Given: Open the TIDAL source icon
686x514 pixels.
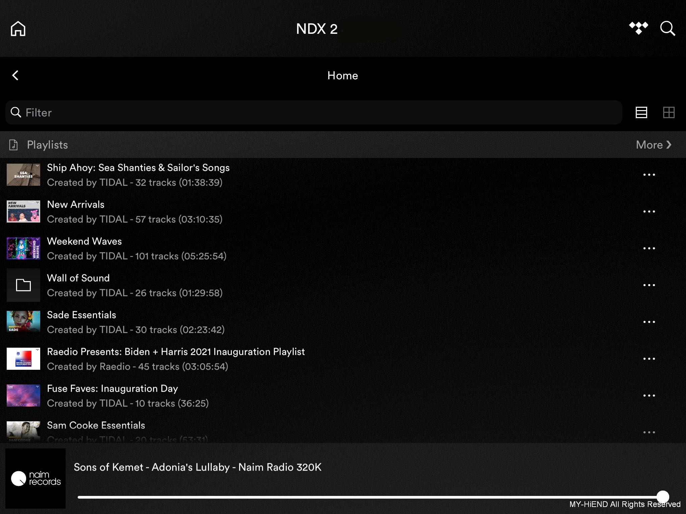Looking at the screenshot, I should point(638,28).
